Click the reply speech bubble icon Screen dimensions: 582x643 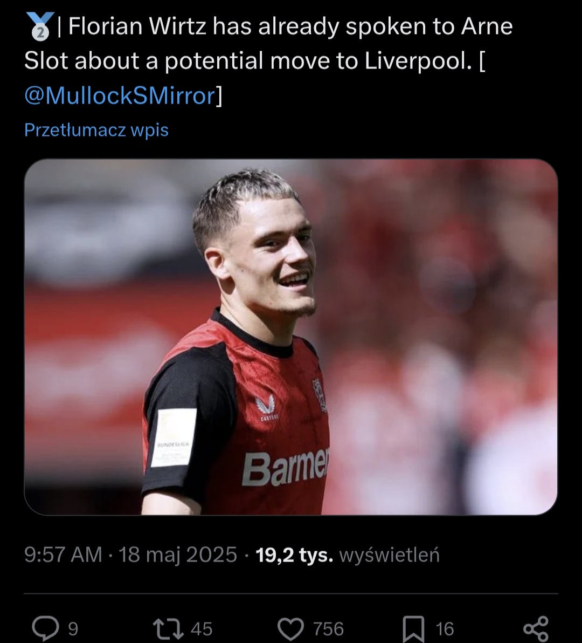tap(45, 628)
